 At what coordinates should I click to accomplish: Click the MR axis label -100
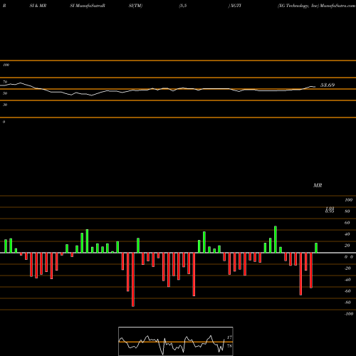(x=348, y=314)
